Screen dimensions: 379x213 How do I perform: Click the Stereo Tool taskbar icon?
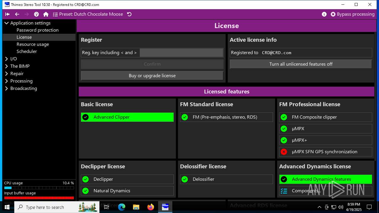point(165,207)
